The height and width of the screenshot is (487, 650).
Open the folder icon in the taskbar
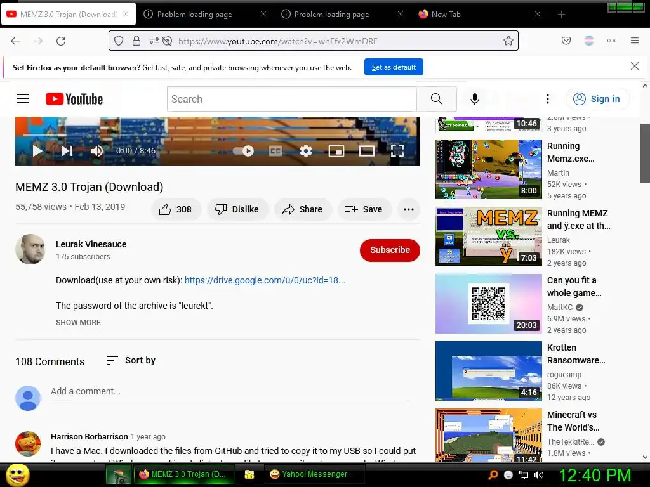(249, 474)
